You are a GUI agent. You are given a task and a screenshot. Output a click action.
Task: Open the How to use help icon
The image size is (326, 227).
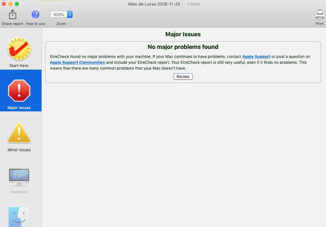click(x=35, y=15)
